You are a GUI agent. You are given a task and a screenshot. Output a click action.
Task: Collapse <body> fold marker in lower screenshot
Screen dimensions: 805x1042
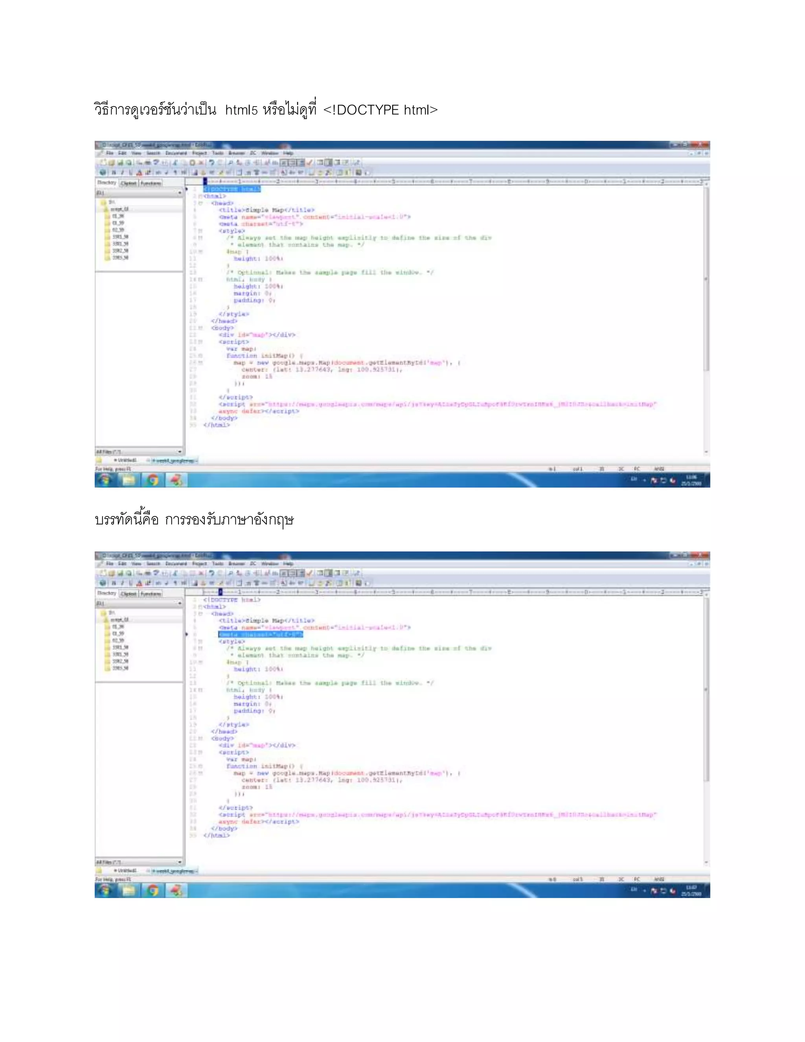[x=200, y=738]
